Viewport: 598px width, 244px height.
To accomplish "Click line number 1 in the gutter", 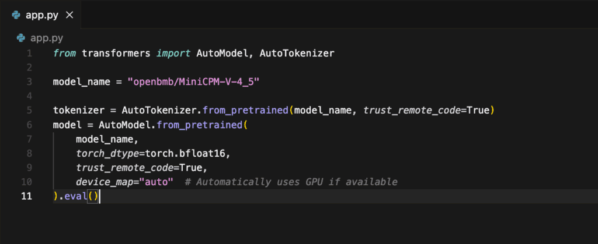I will click(x=30, y=53).
